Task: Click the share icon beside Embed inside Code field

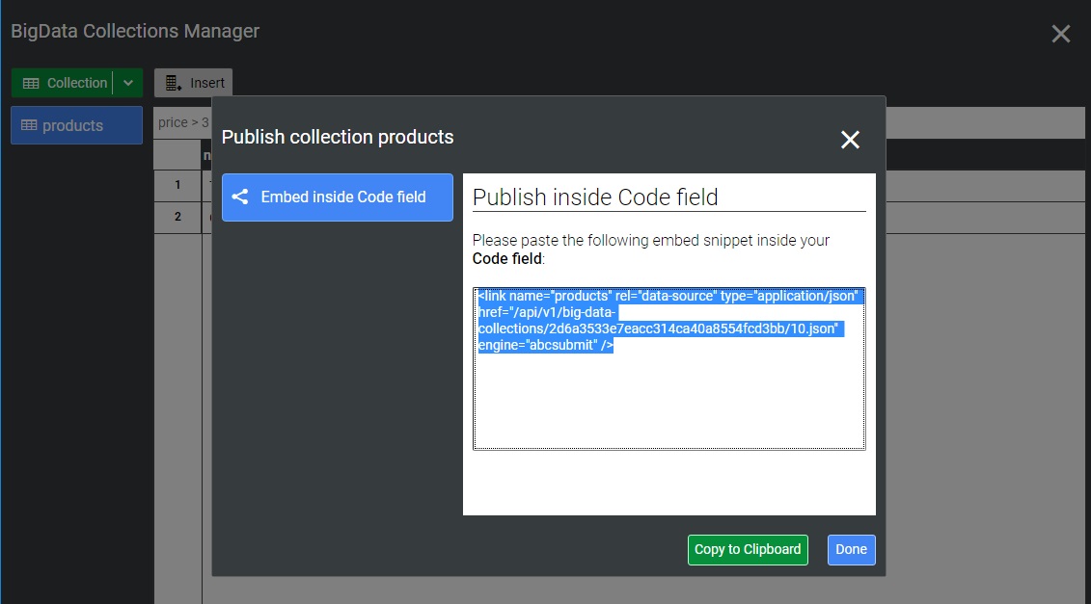Action: [240, 197]
